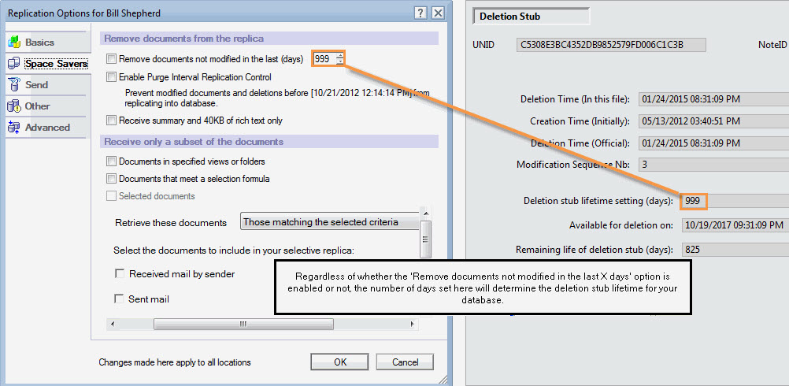Image resolution: width=789 pixels, height=386 pixels.
Task: Enable Remove documents not modified checkbox
Action: click(x=111, y=59)
